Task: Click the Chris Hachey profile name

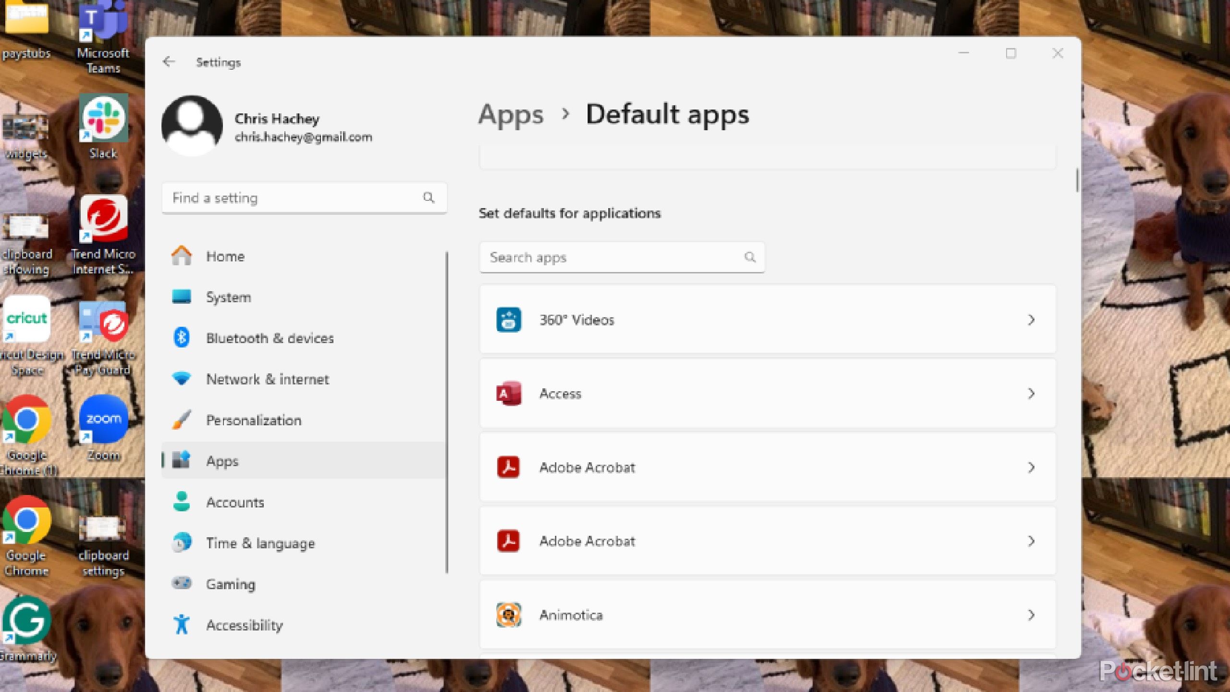Action: point(277,118)
